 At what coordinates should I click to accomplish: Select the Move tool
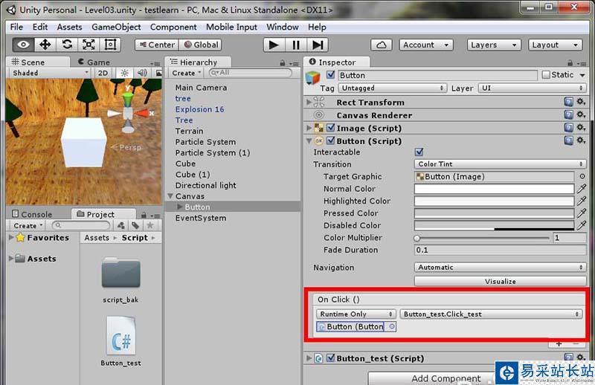pyautogui.click(x=45, y=45)
